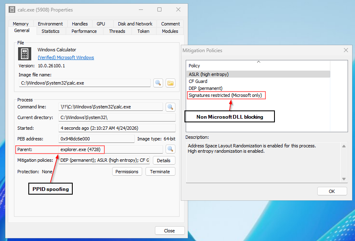
Task: Click the description scrollbar down arrow
Action: coord(344,179)
